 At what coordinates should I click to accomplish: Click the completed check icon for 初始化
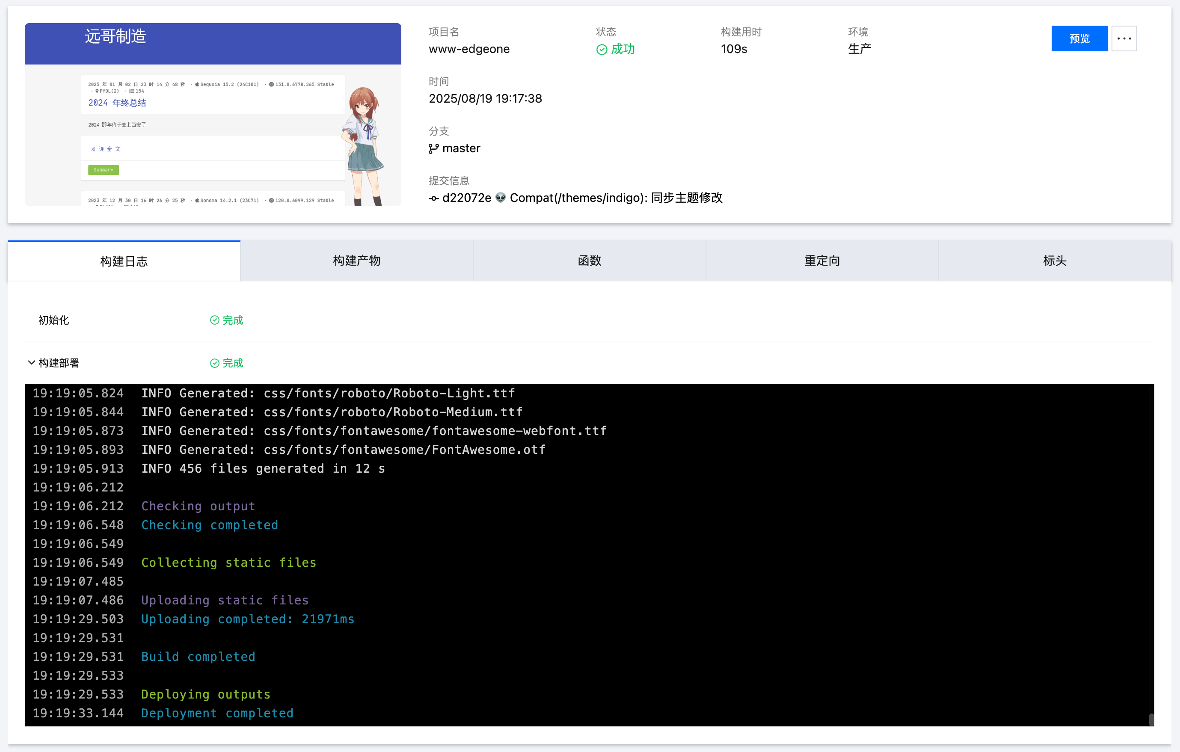click(215, 320)
